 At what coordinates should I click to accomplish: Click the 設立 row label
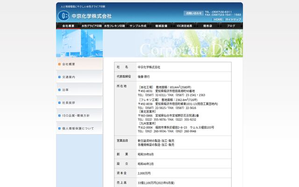(x=122, y=164)
